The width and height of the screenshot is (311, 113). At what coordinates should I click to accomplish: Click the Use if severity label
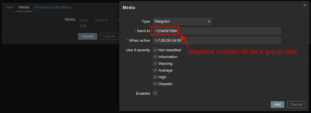pos(138,50)
